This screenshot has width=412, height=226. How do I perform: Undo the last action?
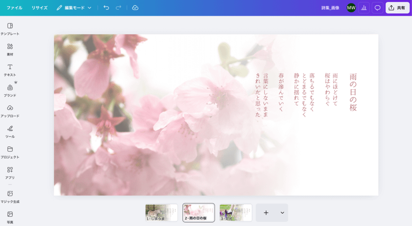point(106,8)
